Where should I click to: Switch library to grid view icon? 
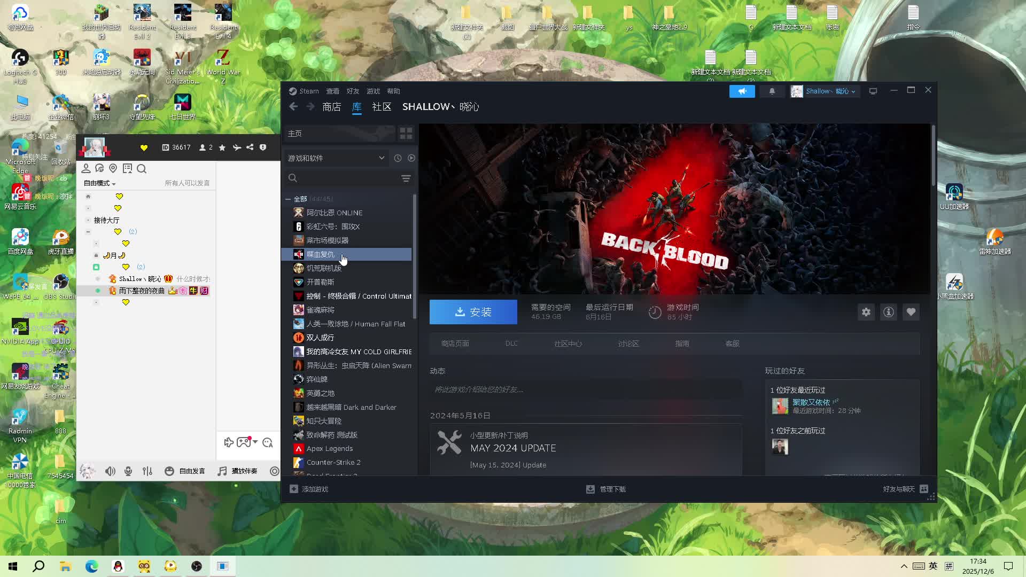coord(406,134)
